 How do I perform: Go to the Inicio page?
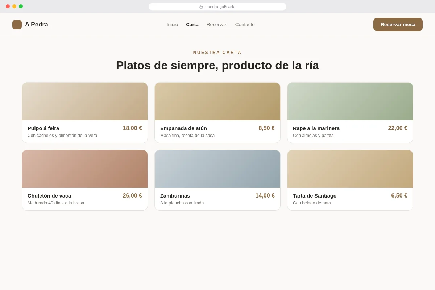pos(172,25)
